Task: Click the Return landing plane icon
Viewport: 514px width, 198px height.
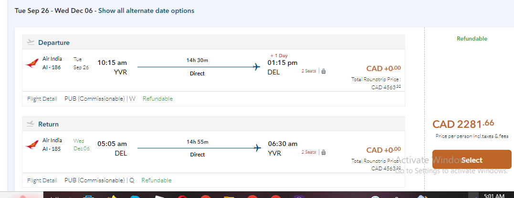Action: point(31,124)
